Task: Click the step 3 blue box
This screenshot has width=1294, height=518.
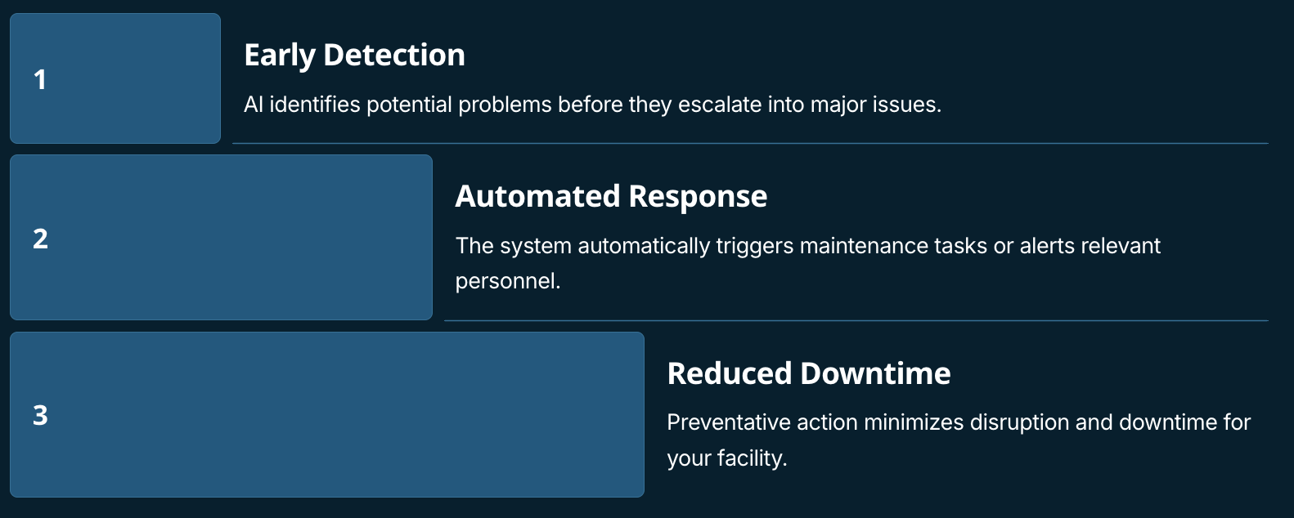Action: [x=327, y=414]
